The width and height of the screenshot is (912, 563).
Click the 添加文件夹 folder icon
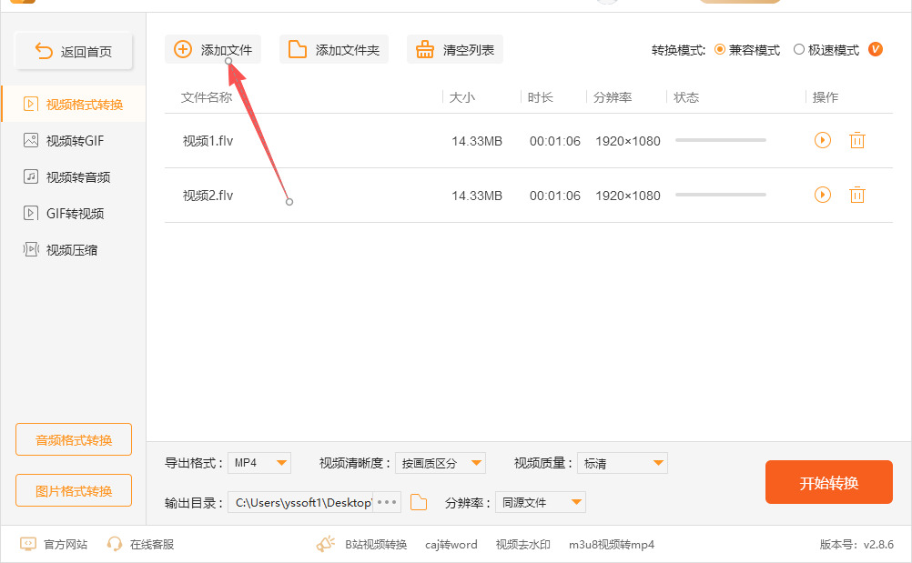coord(298,49)
